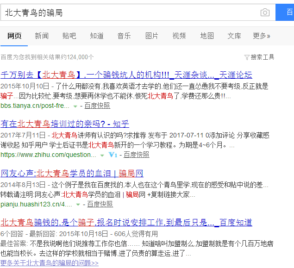
Task: Click the blue Baidu search button
Action: (285, 12)
